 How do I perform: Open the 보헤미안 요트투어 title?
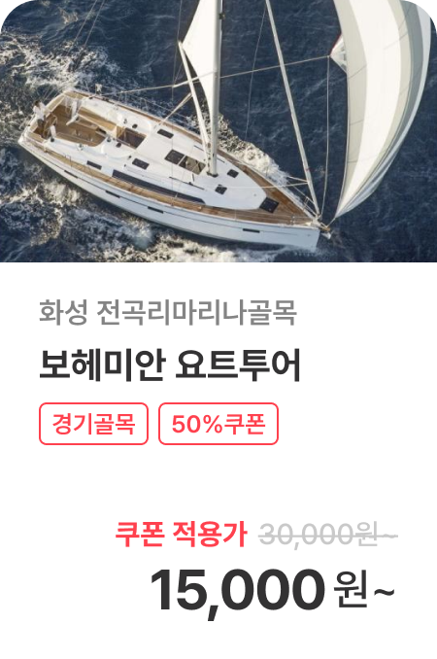coord(170,364)
